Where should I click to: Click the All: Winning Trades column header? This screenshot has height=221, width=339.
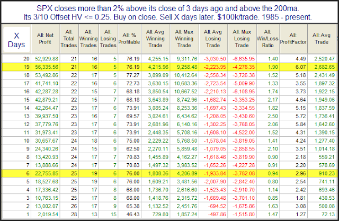88,39
